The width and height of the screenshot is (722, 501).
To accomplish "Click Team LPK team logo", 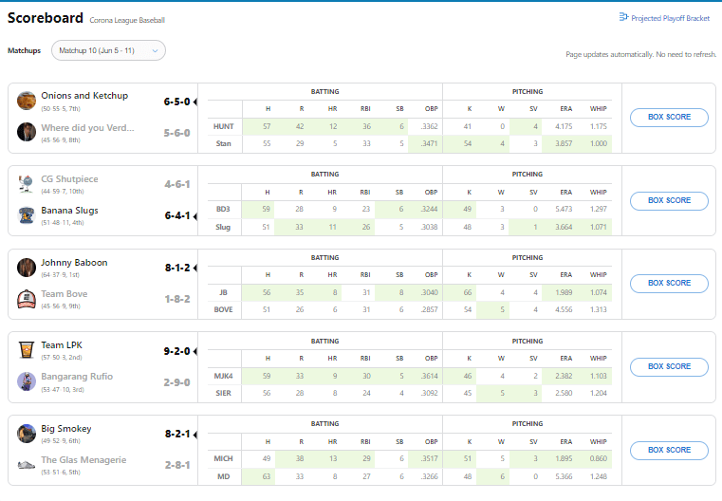I will 27,350.
